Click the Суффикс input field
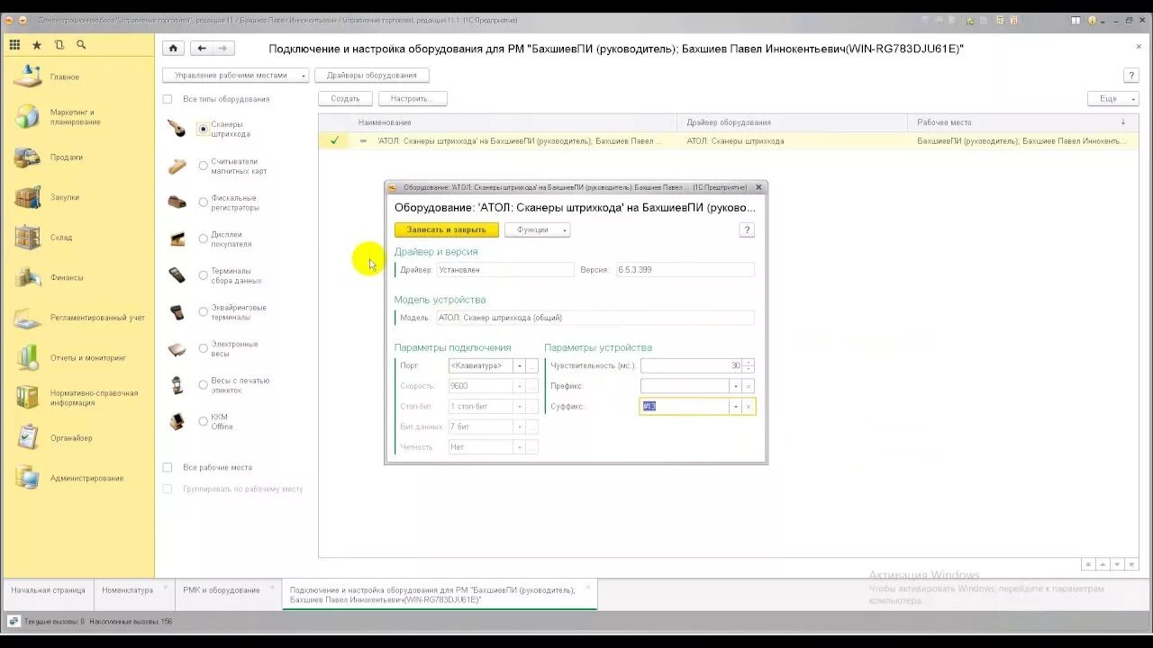The height and width of the screenshot is (648, 1153). pyautogui.click(x=685, y=407)
